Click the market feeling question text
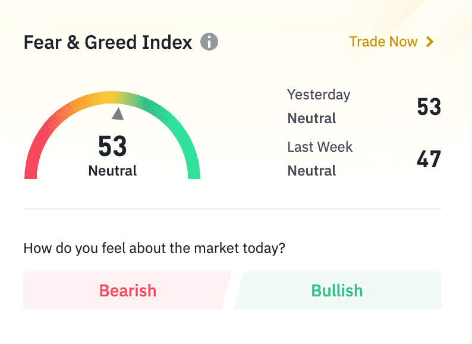The height and width of the screenshot is (344, 472). pyautogui.click(x=154, y=248)
